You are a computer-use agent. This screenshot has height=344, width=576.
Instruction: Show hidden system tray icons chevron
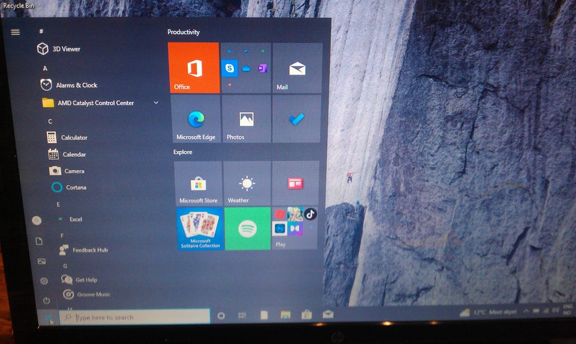tap(526, 311)
